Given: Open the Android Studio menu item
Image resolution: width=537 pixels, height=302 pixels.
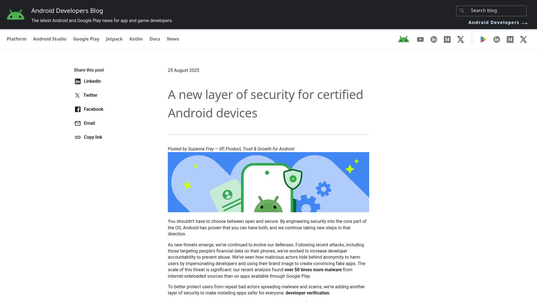Looking at the screenshot, I should (50, 39).
